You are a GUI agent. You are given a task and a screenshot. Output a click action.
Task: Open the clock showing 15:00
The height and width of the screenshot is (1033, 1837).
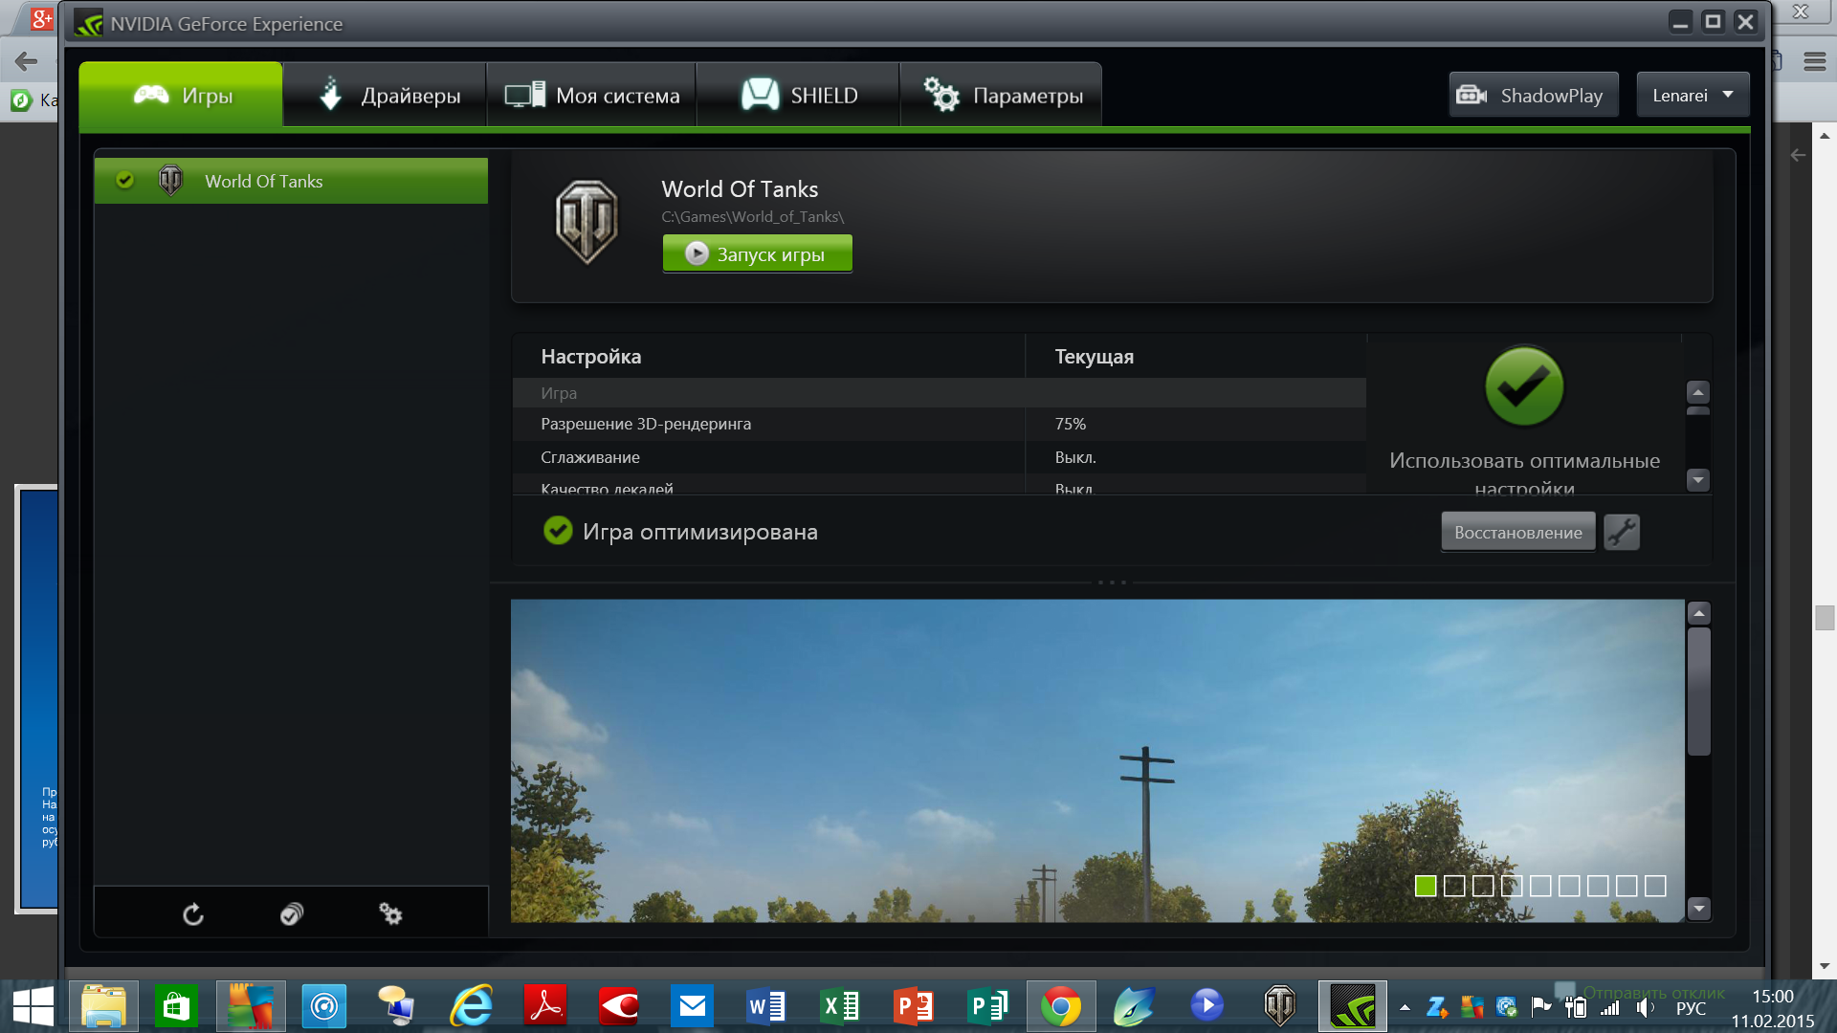coord(1773,997)
